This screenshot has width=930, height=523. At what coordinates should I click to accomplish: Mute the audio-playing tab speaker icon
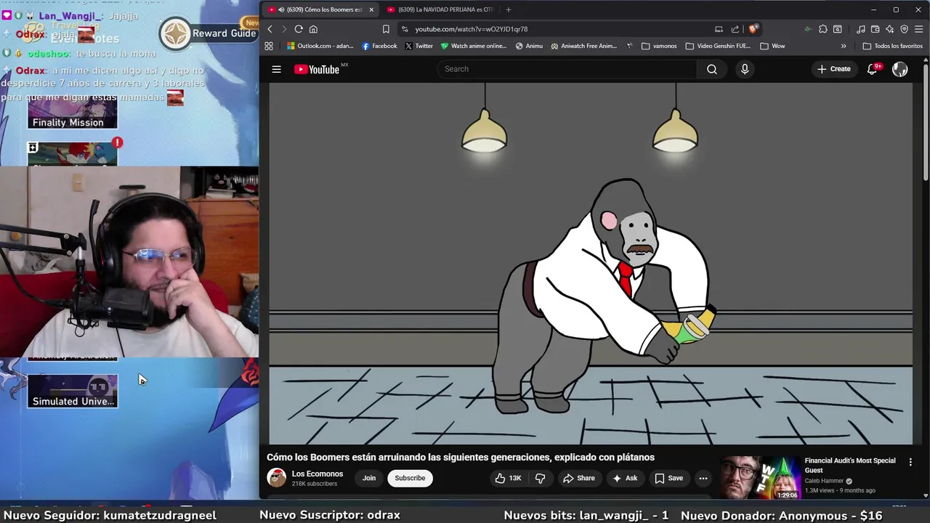281,9
